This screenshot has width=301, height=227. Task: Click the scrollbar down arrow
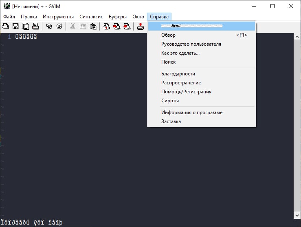297,216
